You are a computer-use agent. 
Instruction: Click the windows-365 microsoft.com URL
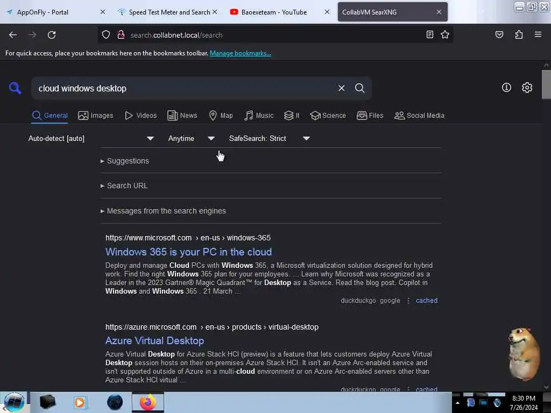[x=188, y=238]
